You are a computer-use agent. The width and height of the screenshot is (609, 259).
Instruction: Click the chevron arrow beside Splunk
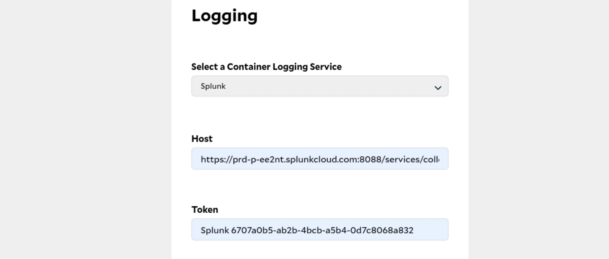point(438,88)
